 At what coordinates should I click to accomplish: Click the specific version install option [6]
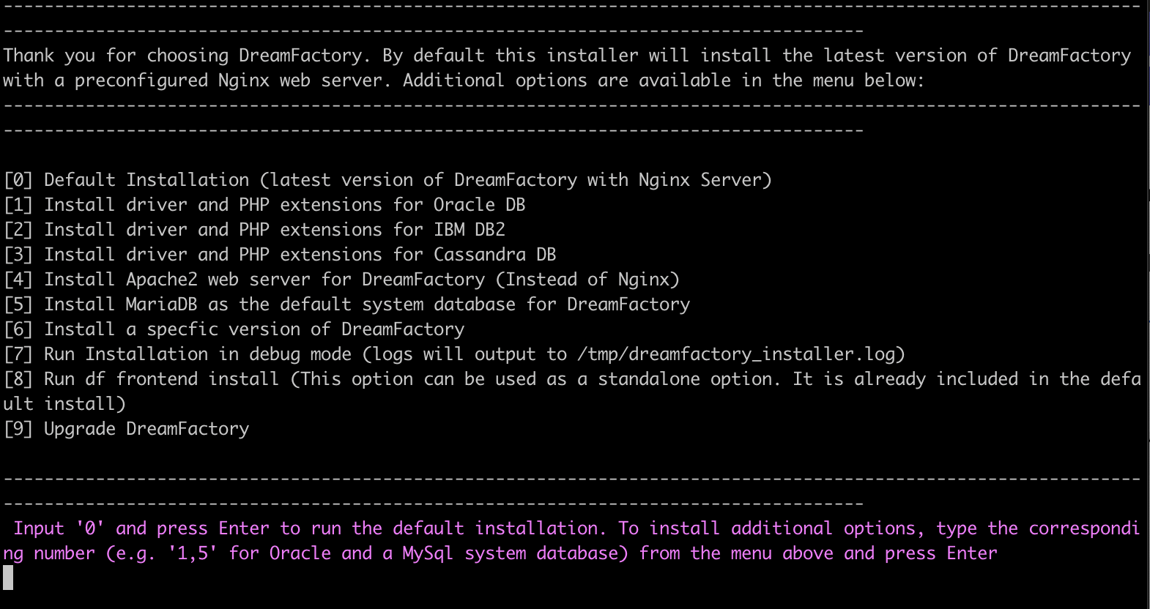click(x=234, y=329)
